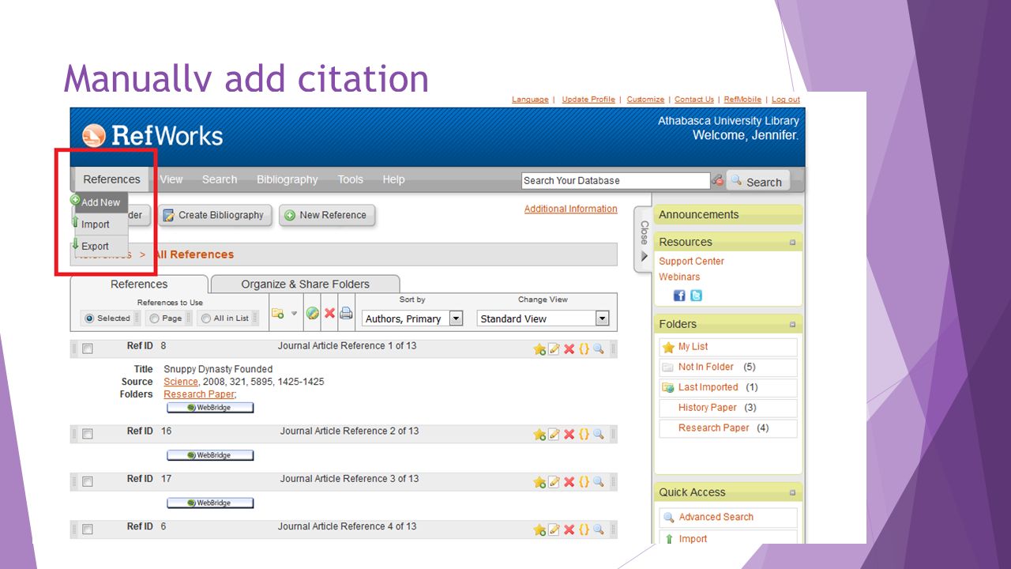Check the box for Ref ID 16
This screenshot has width=1011, height=569.
click(88, 434)
